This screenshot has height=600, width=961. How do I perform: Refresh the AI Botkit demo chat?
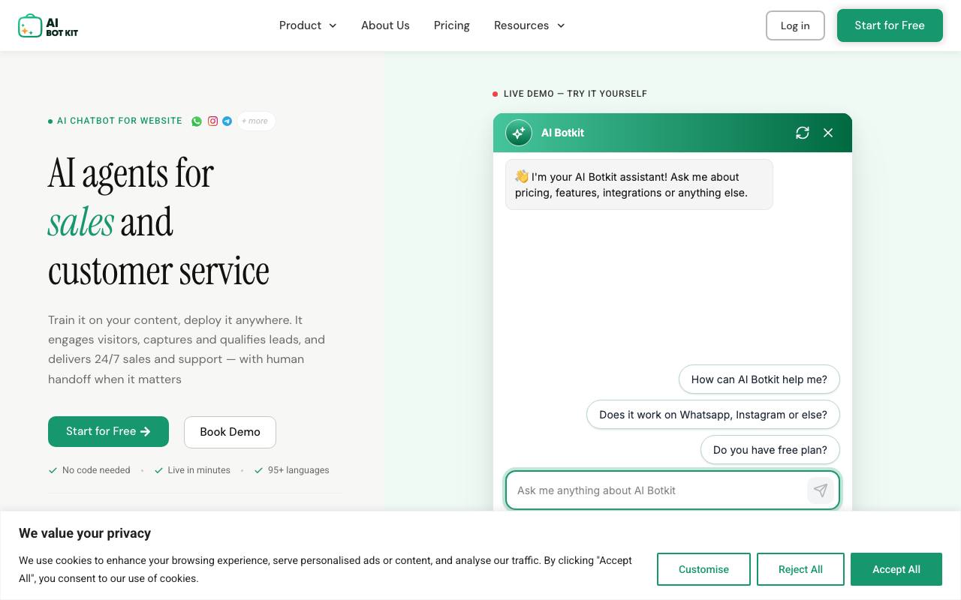tap(803, 133)
